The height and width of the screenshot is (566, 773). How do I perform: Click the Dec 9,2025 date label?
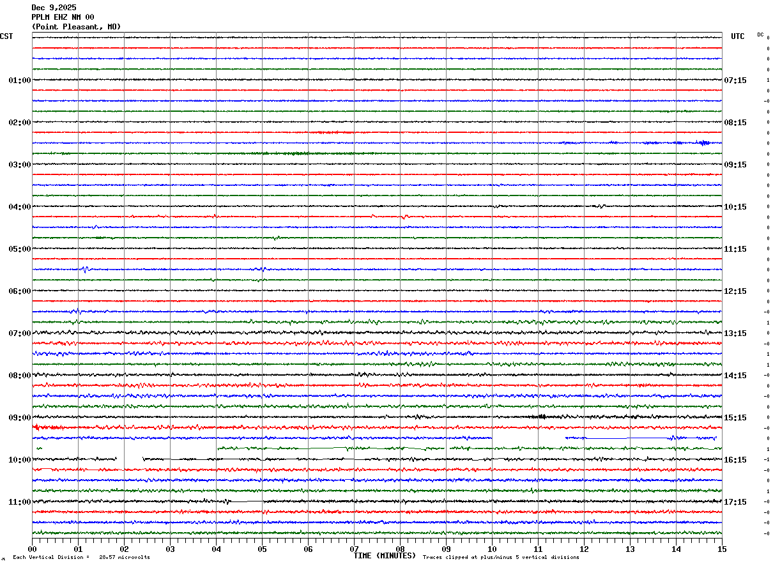tap(54, 8)
